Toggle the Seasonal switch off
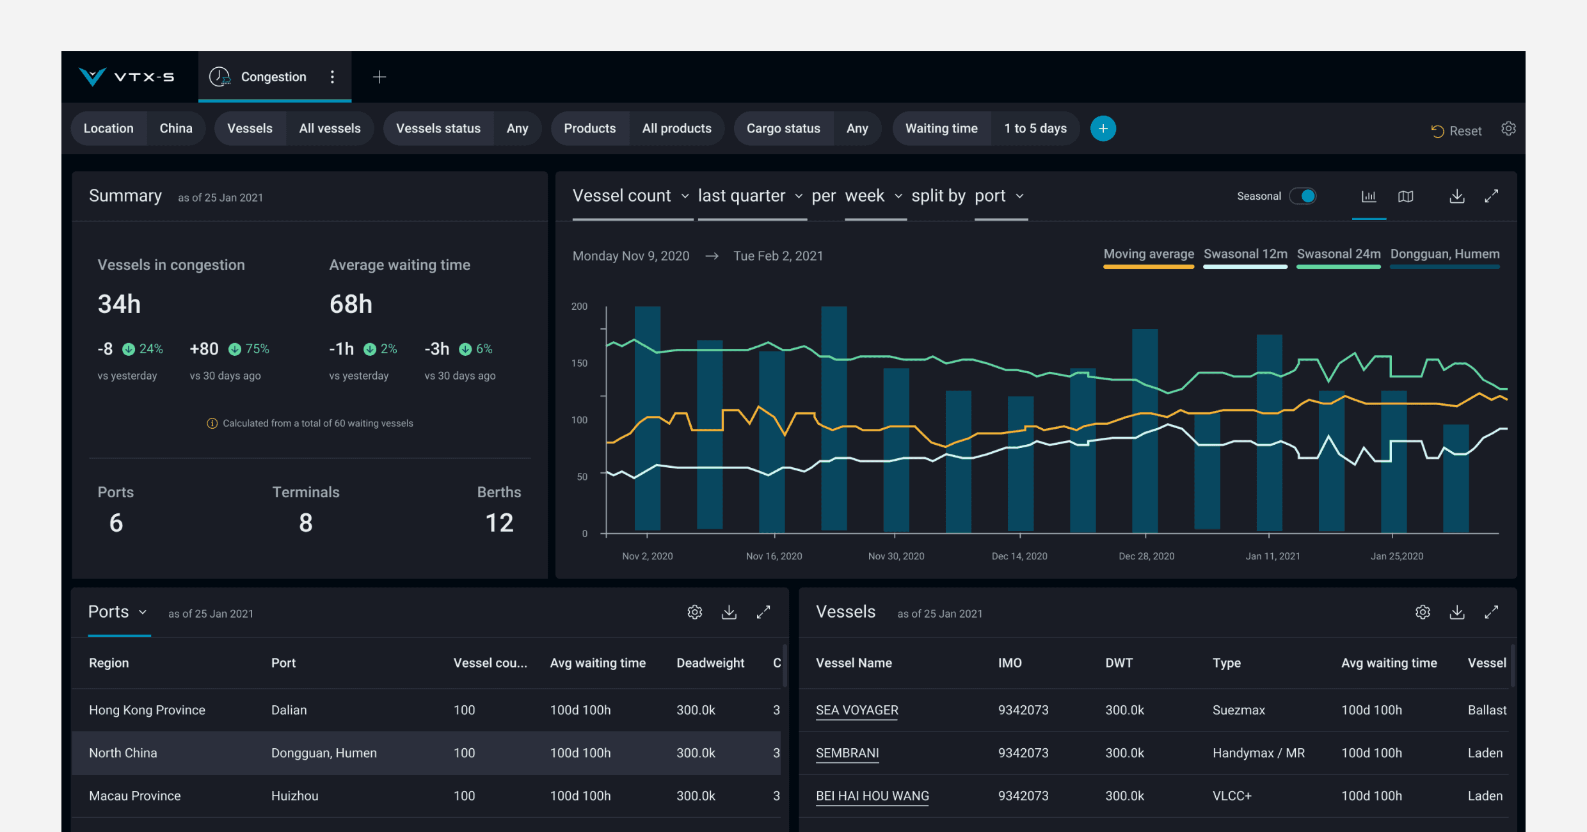 [x=1303, y=196]
